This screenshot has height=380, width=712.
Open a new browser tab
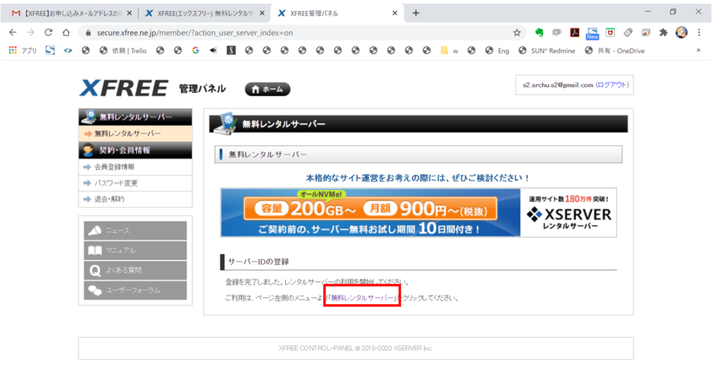pyautogui.click(x=416, y=13)
